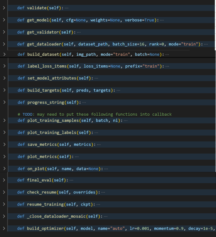Click the fold ellipsis after save_metrics definition
216x237 pixels.
pos(99,145)
